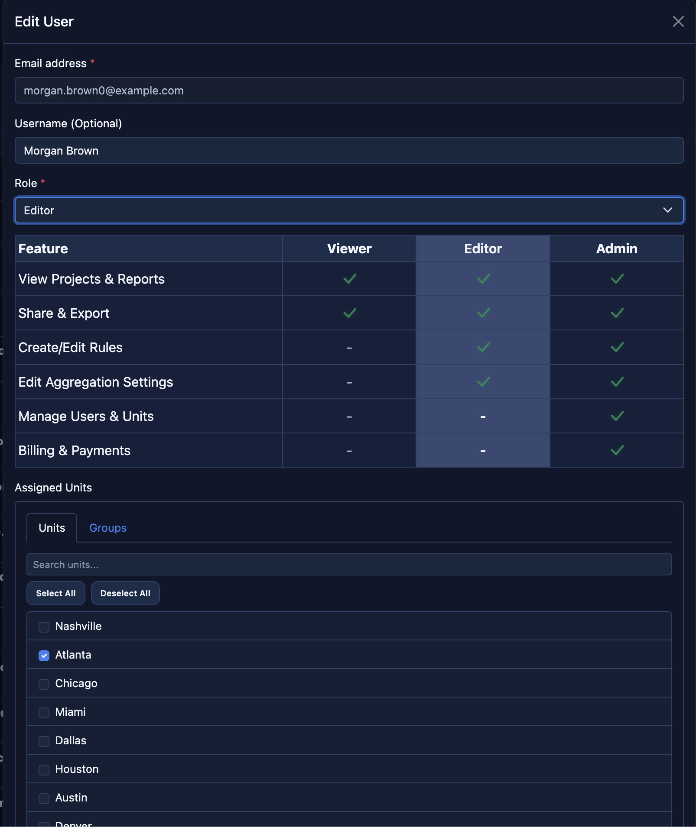The height and width of the screenshot is (827, 696).
Task: Click the Select All button
Action: pyautogui.click(x=55, y=593)
